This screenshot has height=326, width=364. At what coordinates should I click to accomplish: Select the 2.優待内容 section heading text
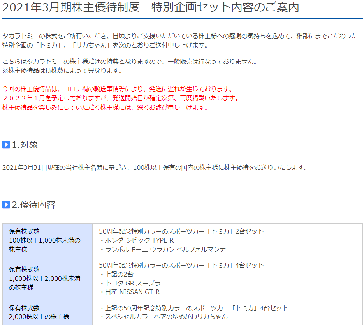(x=33, y=205)
